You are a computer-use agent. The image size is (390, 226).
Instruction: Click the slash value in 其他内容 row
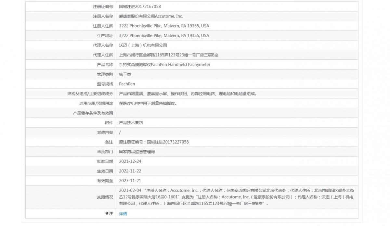[x=120, y=132]
